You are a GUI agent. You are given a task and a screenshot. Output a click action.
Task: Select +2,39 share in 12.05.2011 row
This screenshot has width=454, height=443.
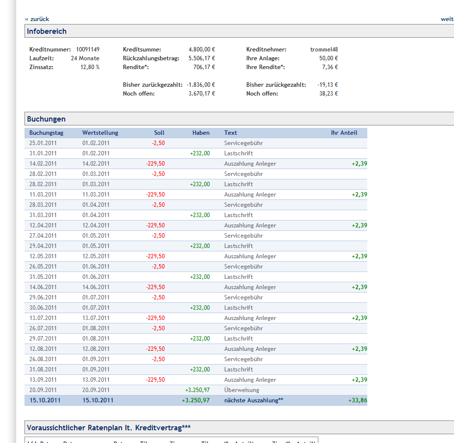[359, 256]
